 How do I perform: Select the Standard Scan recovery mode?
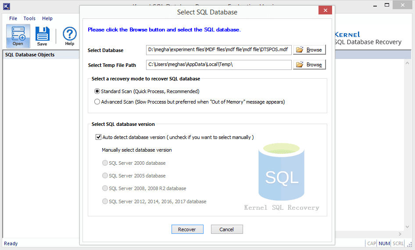(97, 91)
